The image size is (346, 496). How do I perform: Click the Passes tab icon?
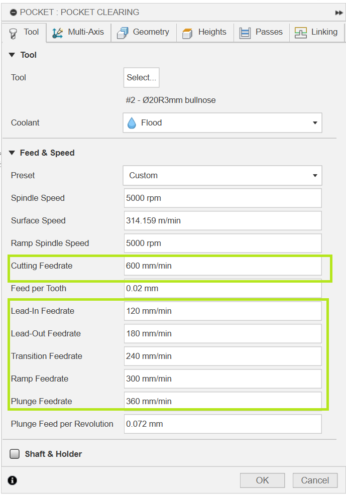(245, 33)
